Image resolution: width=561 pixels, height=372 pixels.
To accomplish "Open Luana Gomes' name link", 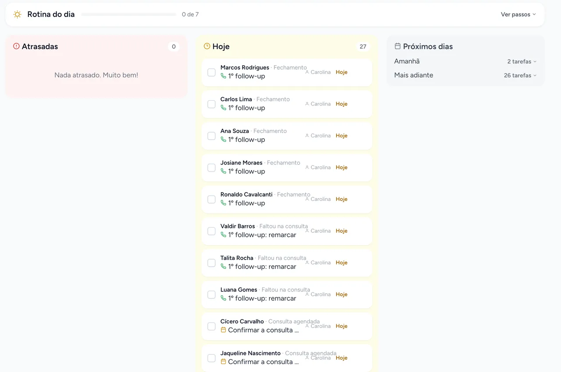I will [239, 290].
